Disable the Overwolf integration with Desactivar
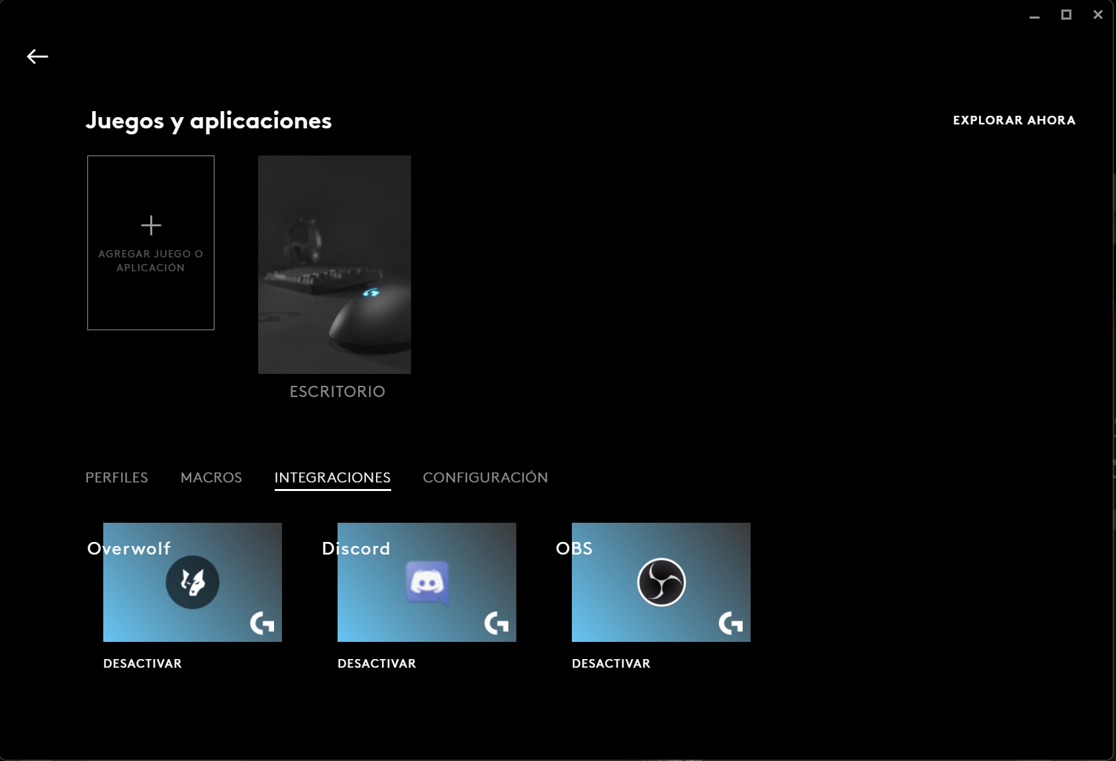Image resolution: width=1116 pixels, height=761 pixels. pyautogui.click(x=142, y=664)
